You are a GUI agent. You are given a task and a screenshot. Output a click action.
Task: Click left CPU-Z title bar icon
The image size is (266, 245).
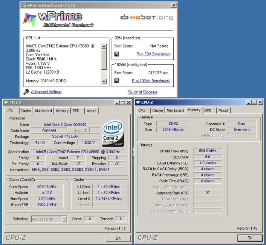tap(6, 103)
